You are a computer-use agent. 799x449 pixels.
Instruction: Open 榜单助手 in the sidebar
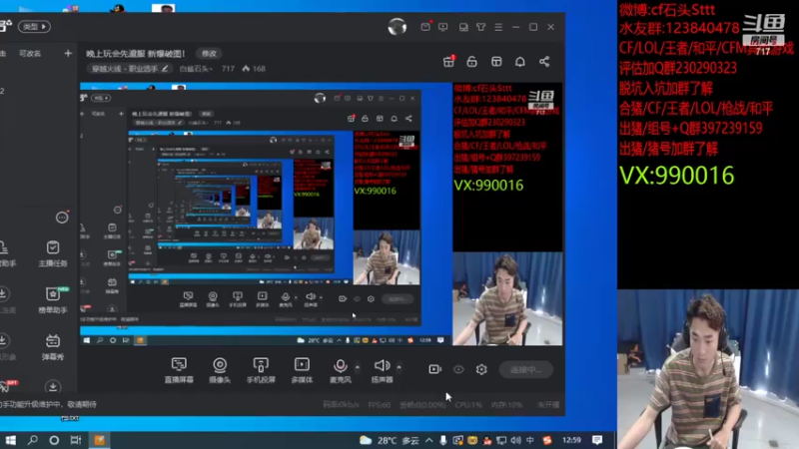pyautogui.click(x=53, y=300)
